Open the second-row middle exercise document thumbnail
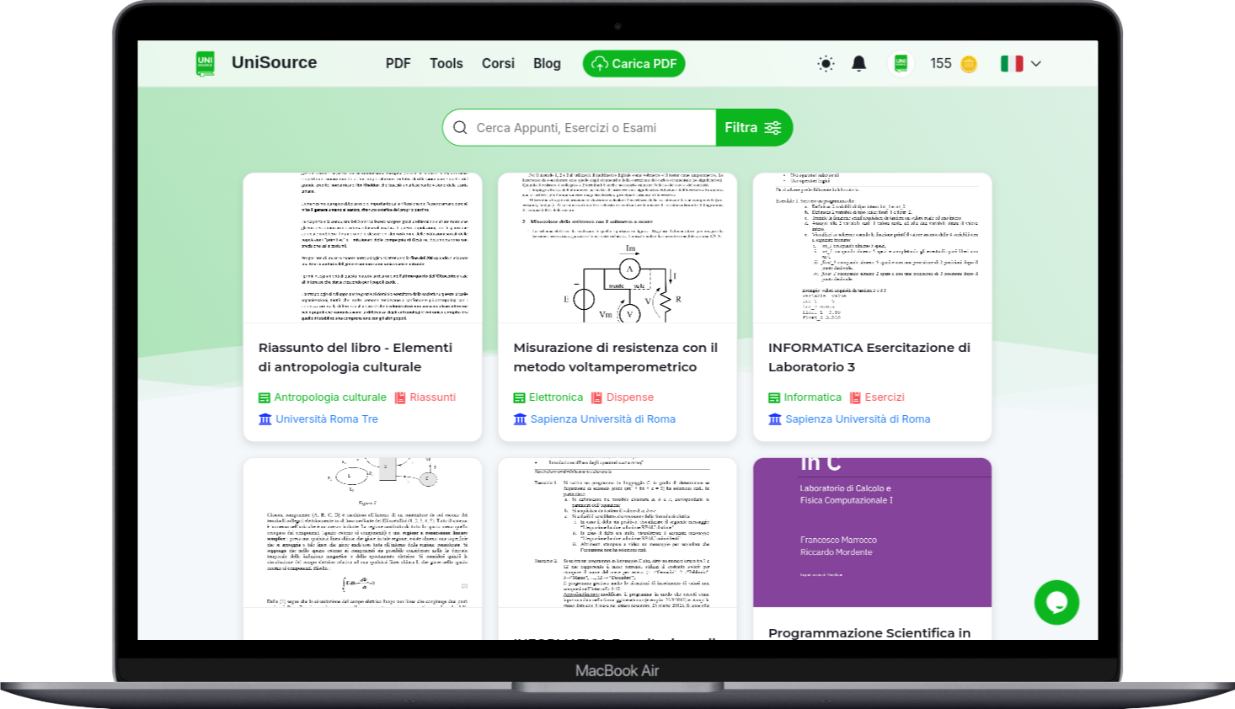 [x=617, y=532]
